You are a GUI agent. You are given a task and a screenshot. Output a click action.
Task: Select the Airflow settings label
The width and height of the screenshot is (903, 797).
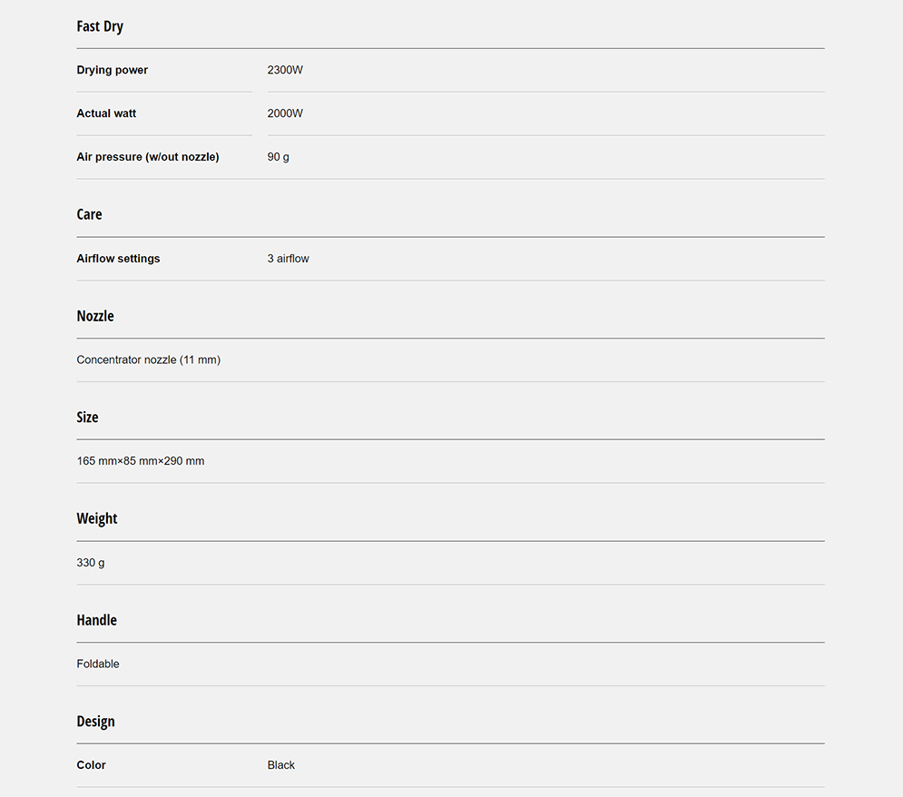[x=118, y=259]
